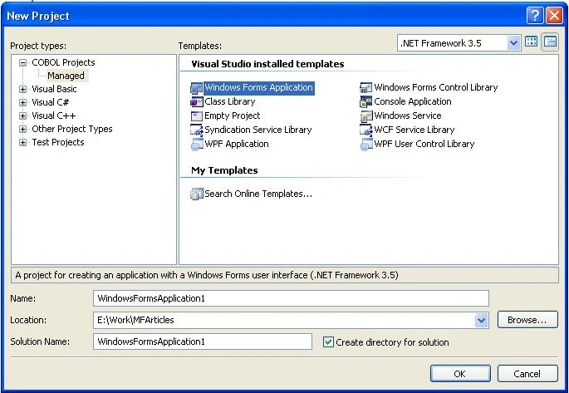Collapse the COBOL Projects tree node
Viewport: 569px width, 393px height.
pyautogui.click(x=22, y=63)
